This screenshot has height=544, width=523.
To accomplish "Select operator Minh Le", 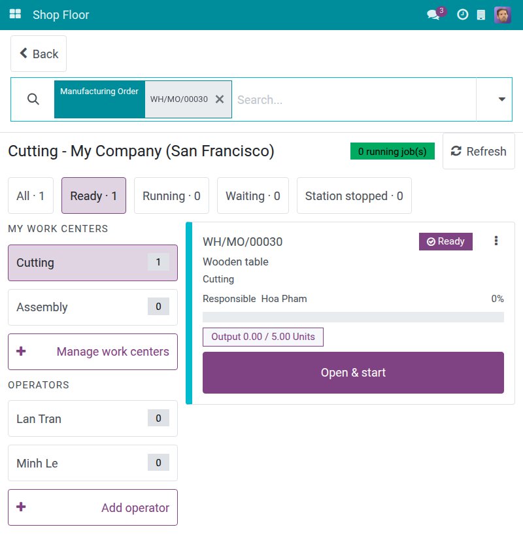I will point(93,463).
